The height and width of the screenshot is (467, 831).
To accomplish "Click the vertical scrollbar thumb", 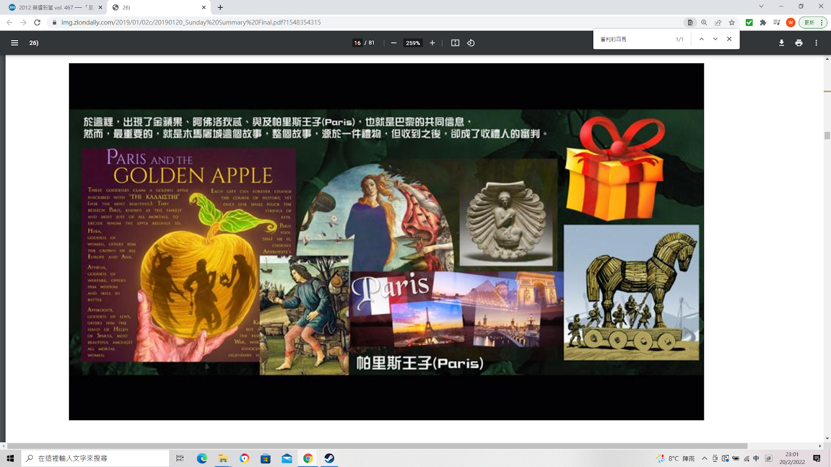I will click(827, 135).
